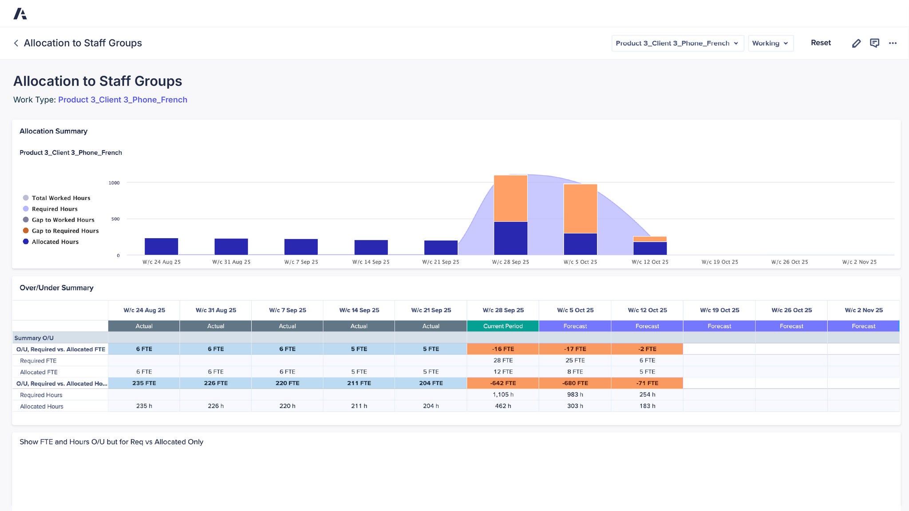Click the -16 FTE cell

click(503, 349)
